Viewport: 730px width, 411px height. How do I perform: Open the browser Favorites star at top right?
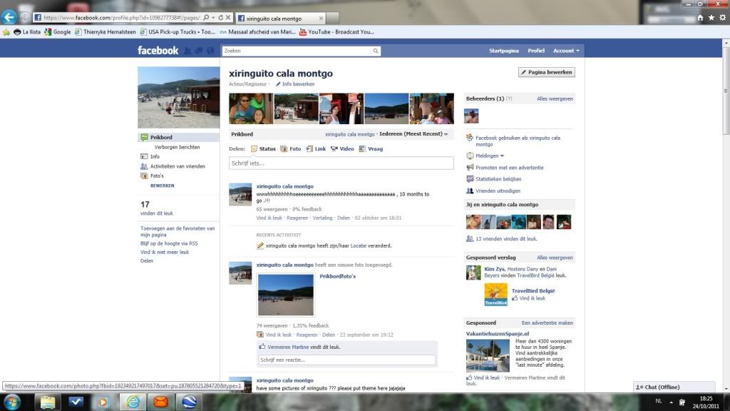coord(711,18)
